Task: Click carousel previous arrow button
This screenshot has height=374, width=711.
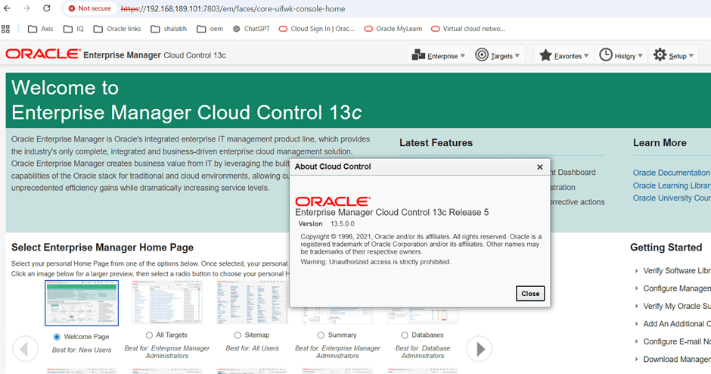Action: [x=25, y=348]
